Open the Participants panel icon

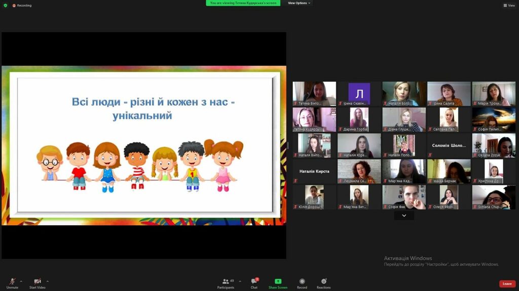tap(226, 281)
